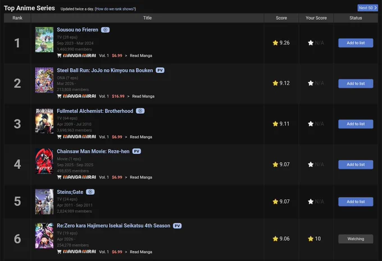Change the Watching status for Re:Zero
The width and height of the screenshot is (382, 261).
click(x=356, y=239)
